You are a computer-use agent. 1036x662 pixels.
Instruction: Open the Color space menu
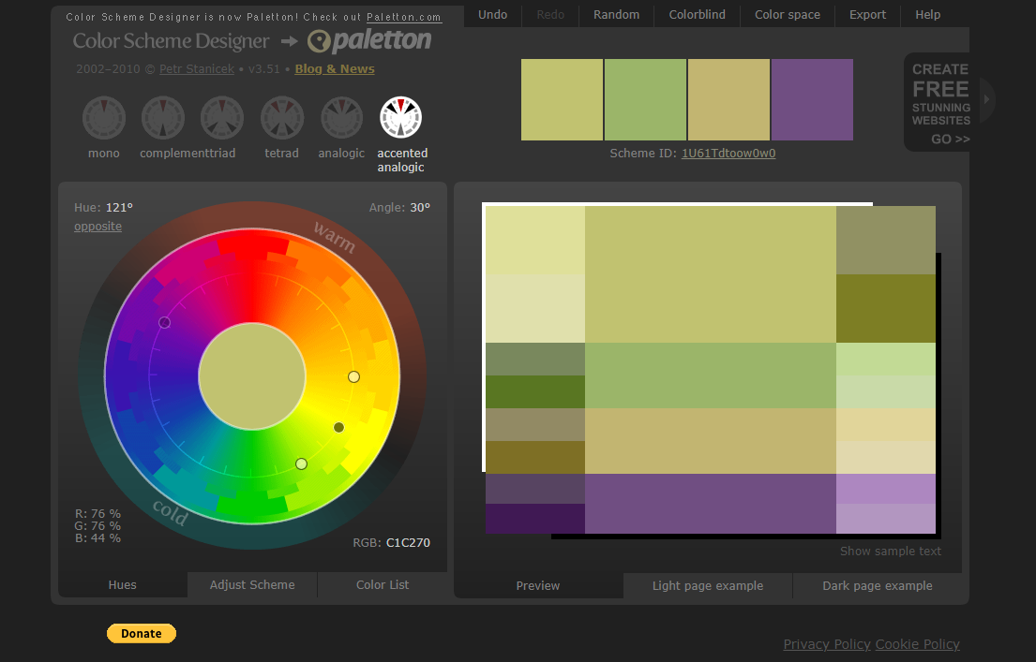click(788, 15)
